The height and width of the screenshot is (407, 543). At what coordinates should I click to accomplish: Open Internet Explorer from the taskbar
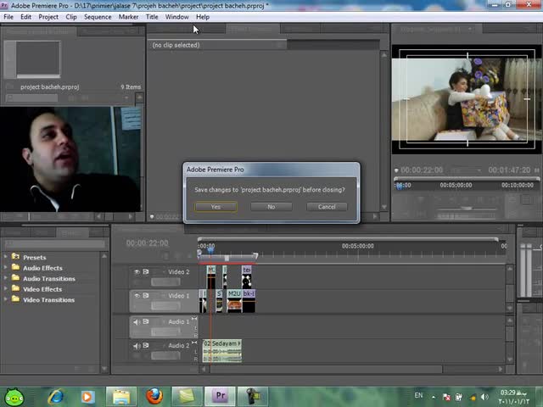pyautogui.click(x=56, y=396)
